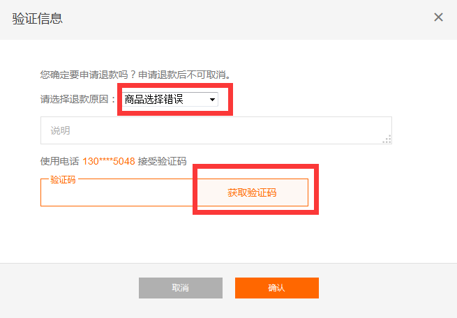Screen dimensions: 457x318
Task: Click the arrow beside 商品选择错误
Action: [x=211, y=100]
